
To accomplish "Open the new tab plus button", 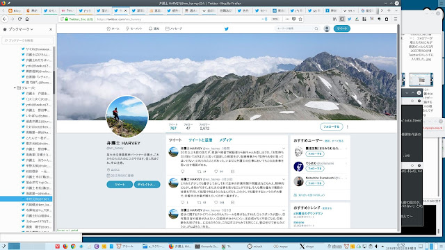I will click(x=389, y=10).
